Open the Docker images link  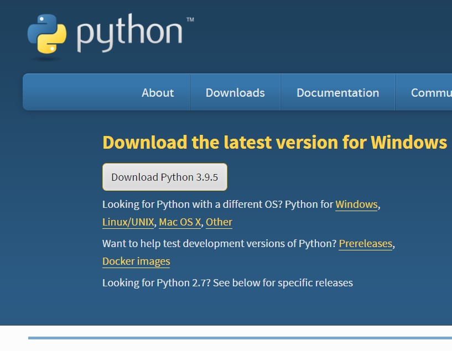(x=136, y=261)
